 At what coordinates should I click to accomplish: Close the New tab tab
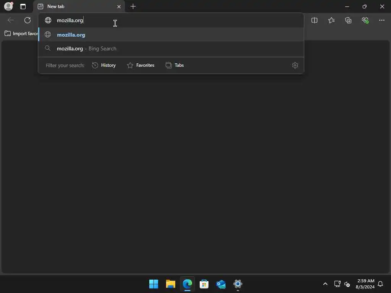point(119,7)
